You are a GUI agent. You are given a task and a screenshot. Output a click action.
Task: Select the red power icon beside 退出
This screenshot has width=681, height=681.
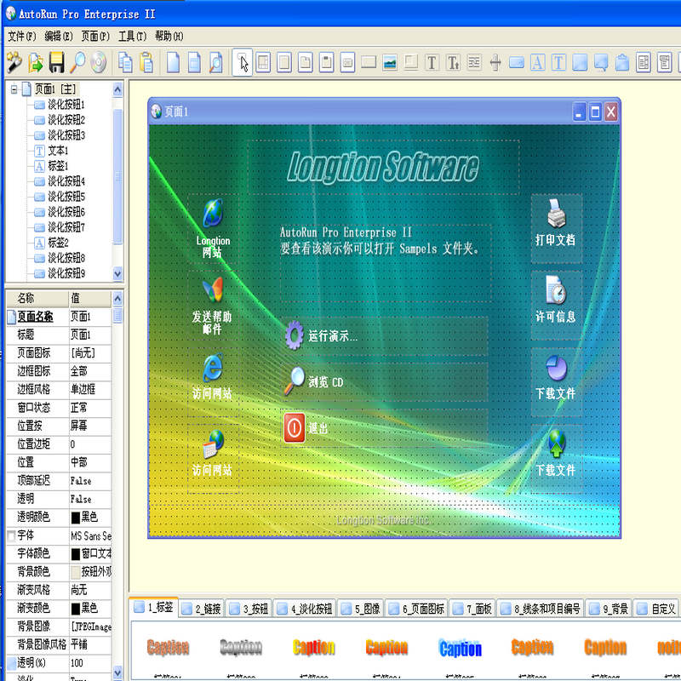point(295,428)
